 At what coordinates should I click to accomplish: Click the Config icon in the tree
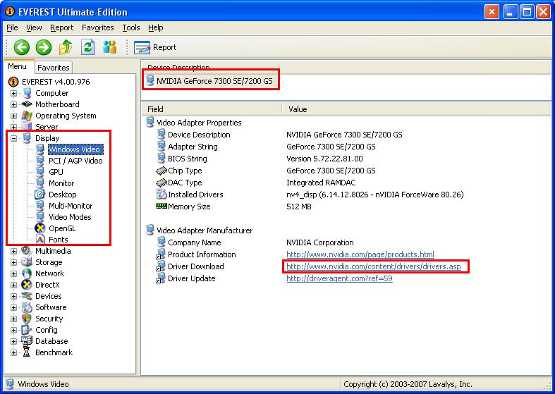27,330
